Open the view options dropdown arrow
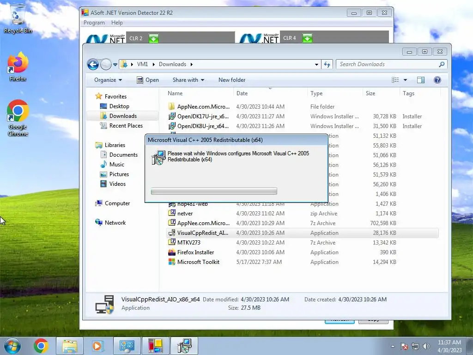 coord(406,80)
